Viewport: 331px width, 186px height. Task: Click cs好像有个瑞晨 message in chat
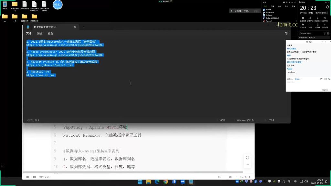pos(298,59)
